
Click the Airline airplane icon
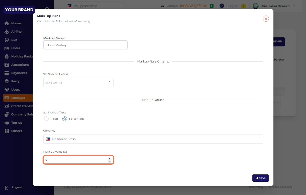coord(7,32)
